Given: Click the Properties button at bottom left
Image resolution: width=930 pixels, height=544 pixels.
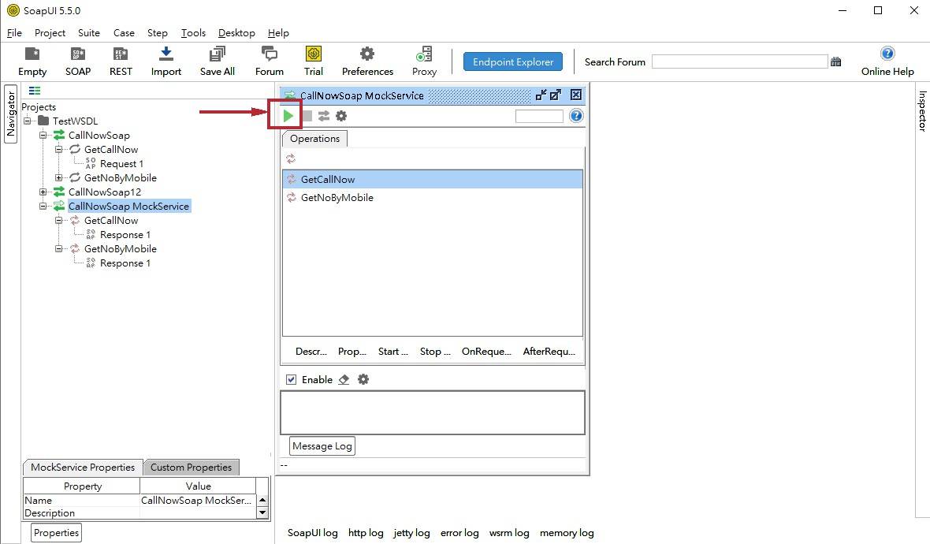Looking at the screenshot, I should (x=56, y=533).
